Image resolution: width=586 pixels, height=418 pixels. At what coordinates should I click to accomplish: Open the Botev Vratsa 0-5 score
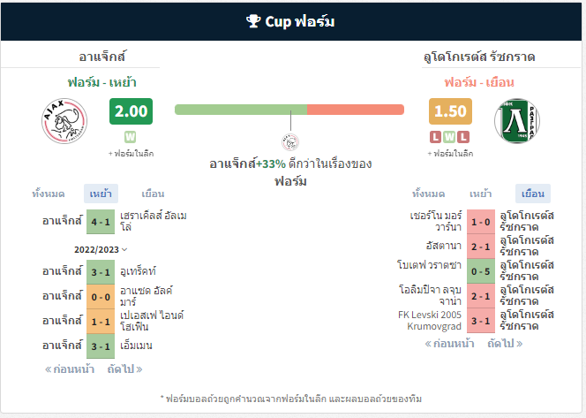481,271
